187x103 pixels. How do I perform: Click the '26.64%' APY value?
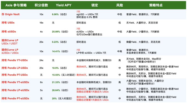[56, 90]
